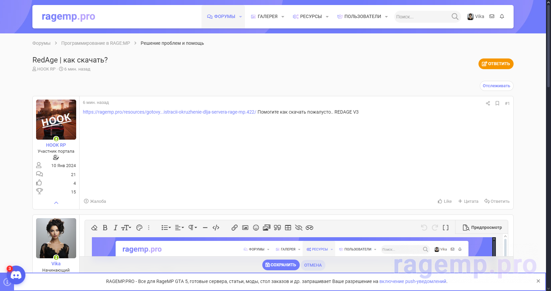551x291 pixels.
Task: Insert a spoiler hidden content
Action: [299, 228]
